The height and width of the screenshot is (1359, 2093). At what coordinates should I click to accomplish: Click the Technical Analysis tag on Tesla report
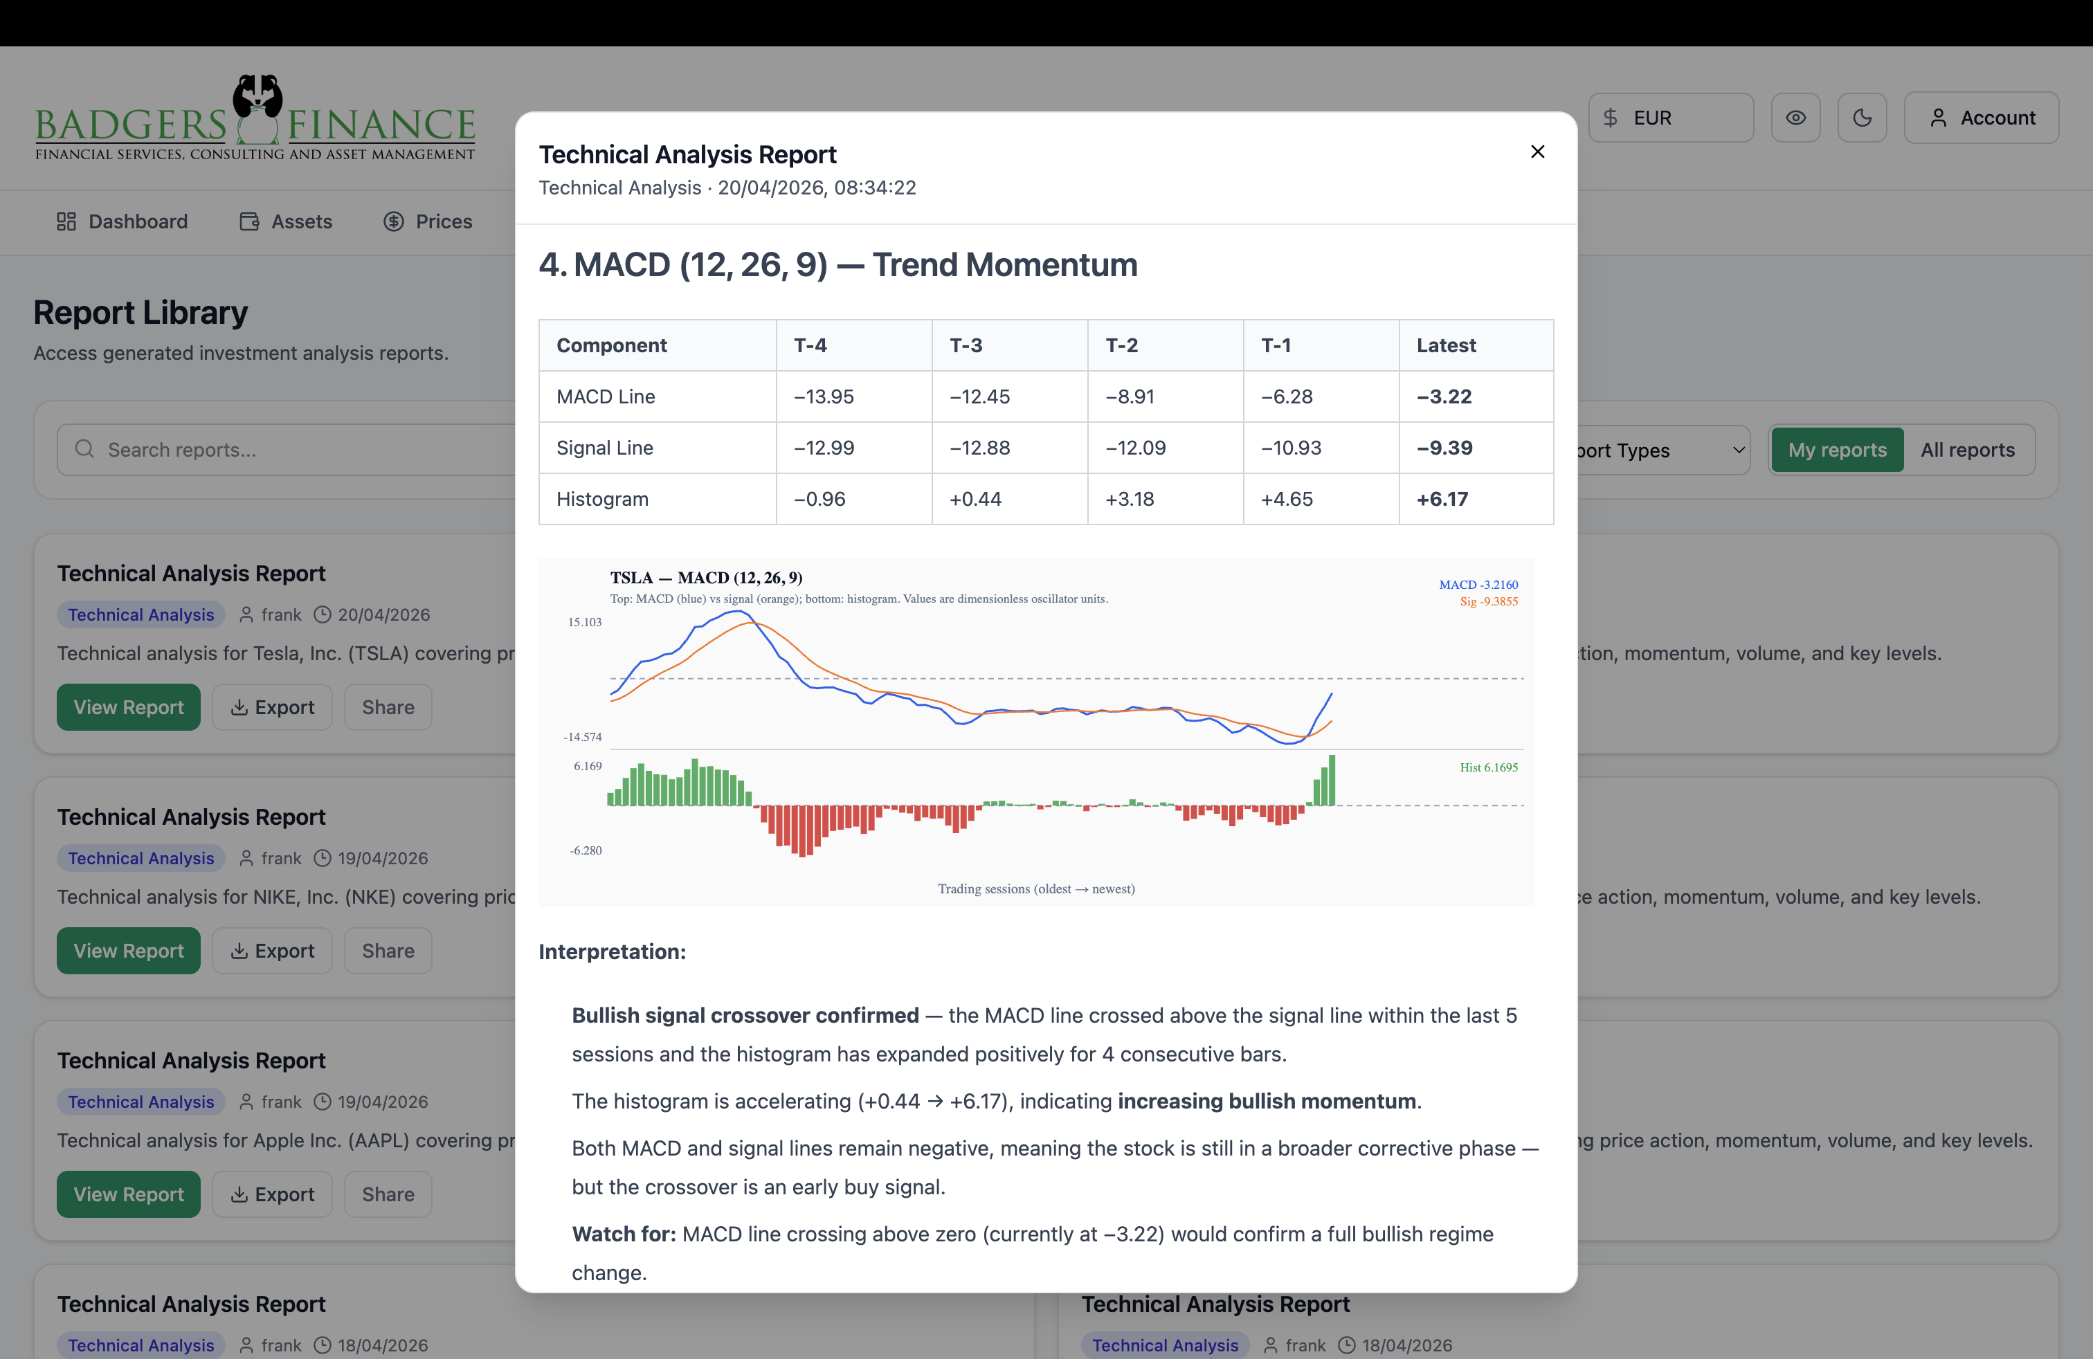(x=141, y=614)
